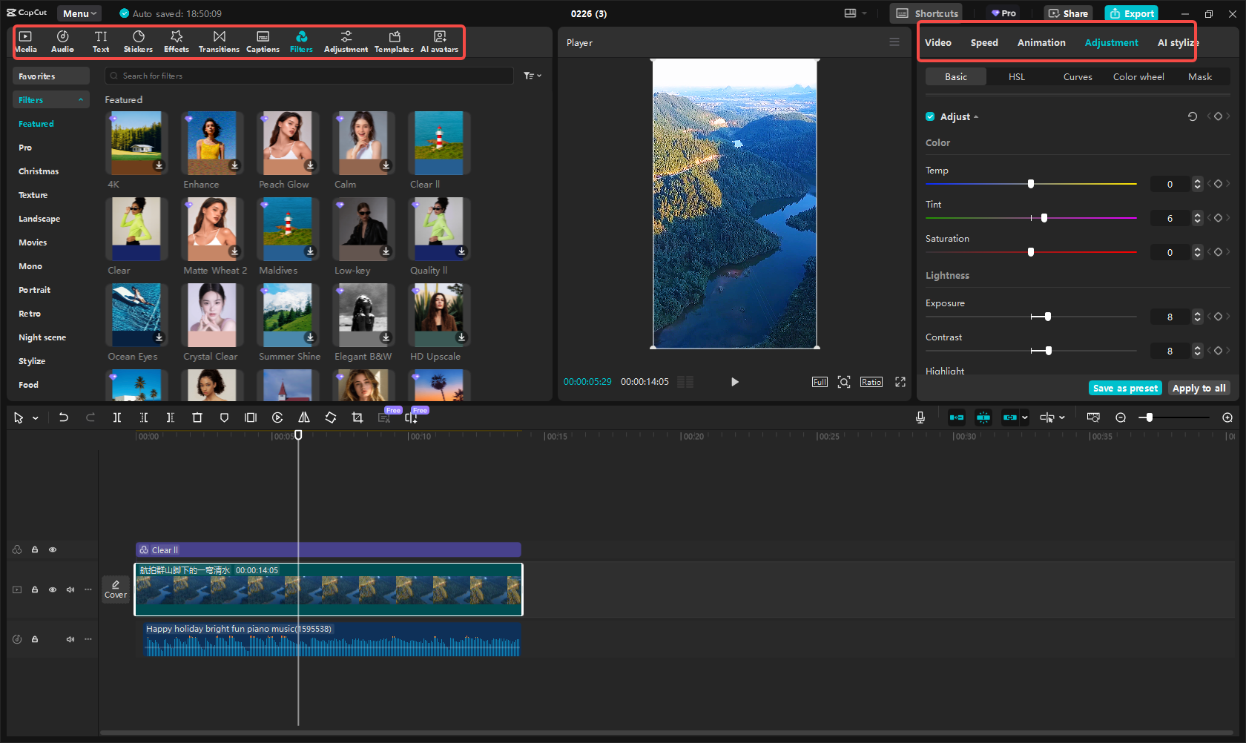Lock the music track
The height and width of the screenshot is (743, 1246).
coord(34,638)
